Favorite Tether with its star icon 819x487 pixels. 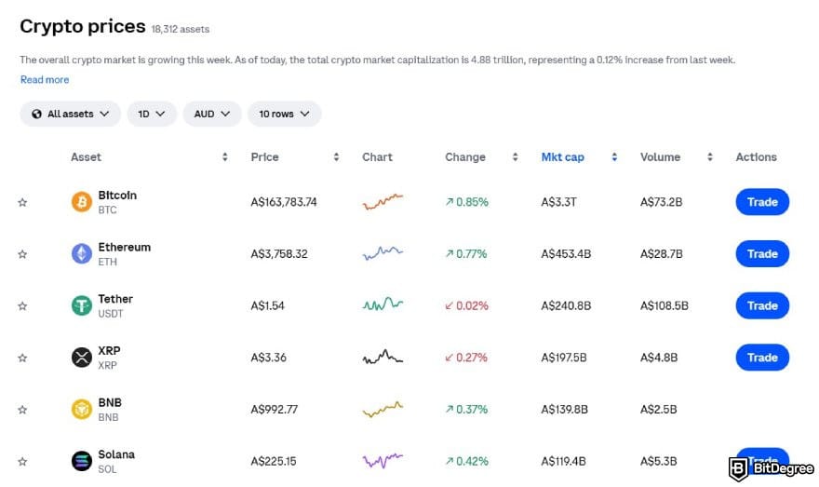22,305
